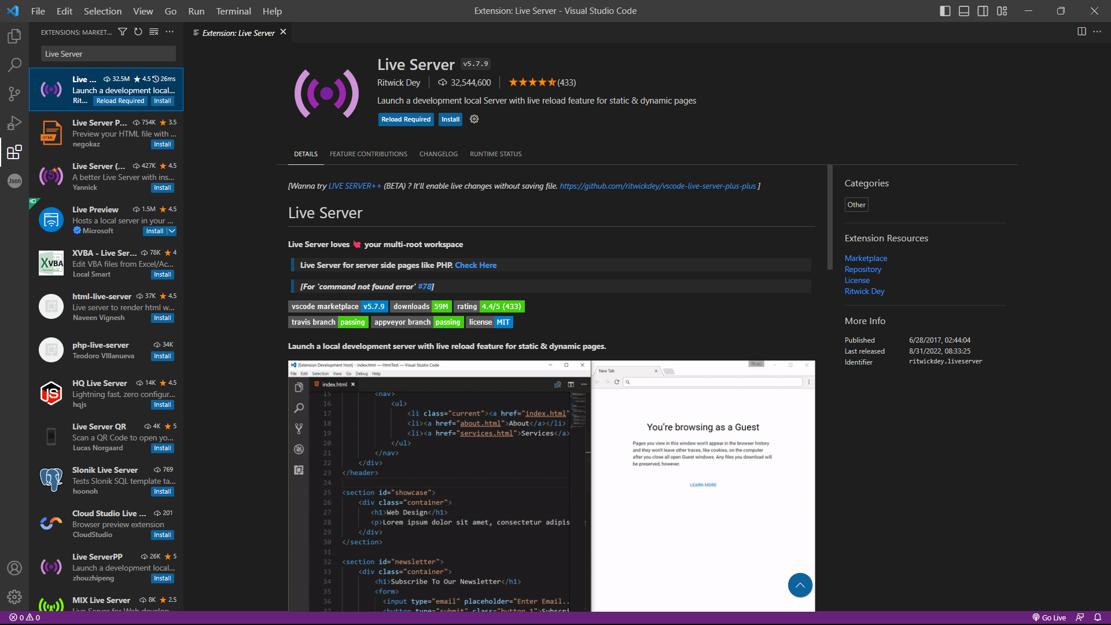Viewport: 1111px width, 625px height.
Task: Open the Terminal menu
Action: pyautogui.click(x=233, y=11)
